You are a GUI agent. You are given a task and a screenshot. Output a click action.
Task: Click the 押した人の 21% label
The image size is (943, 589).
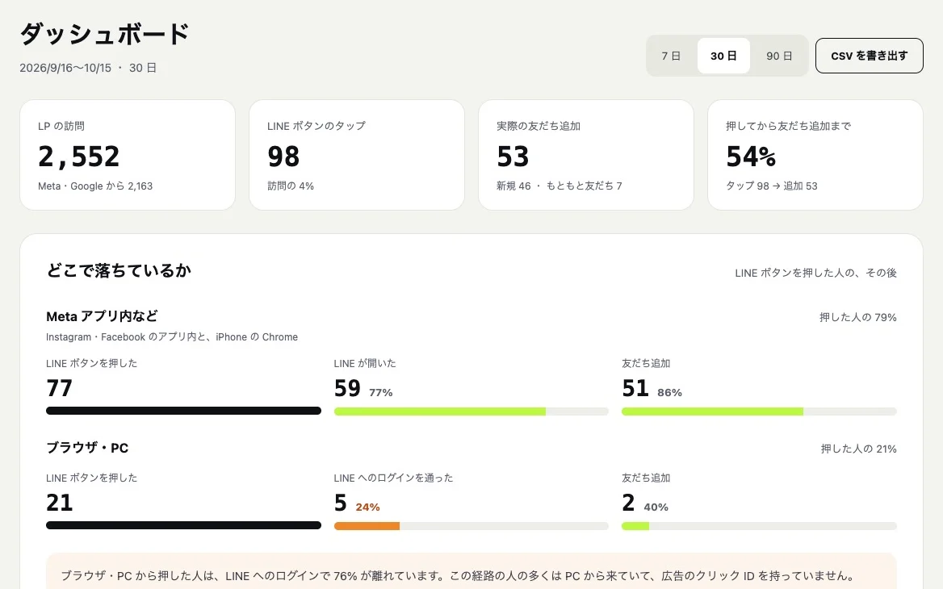coord(859,449)
